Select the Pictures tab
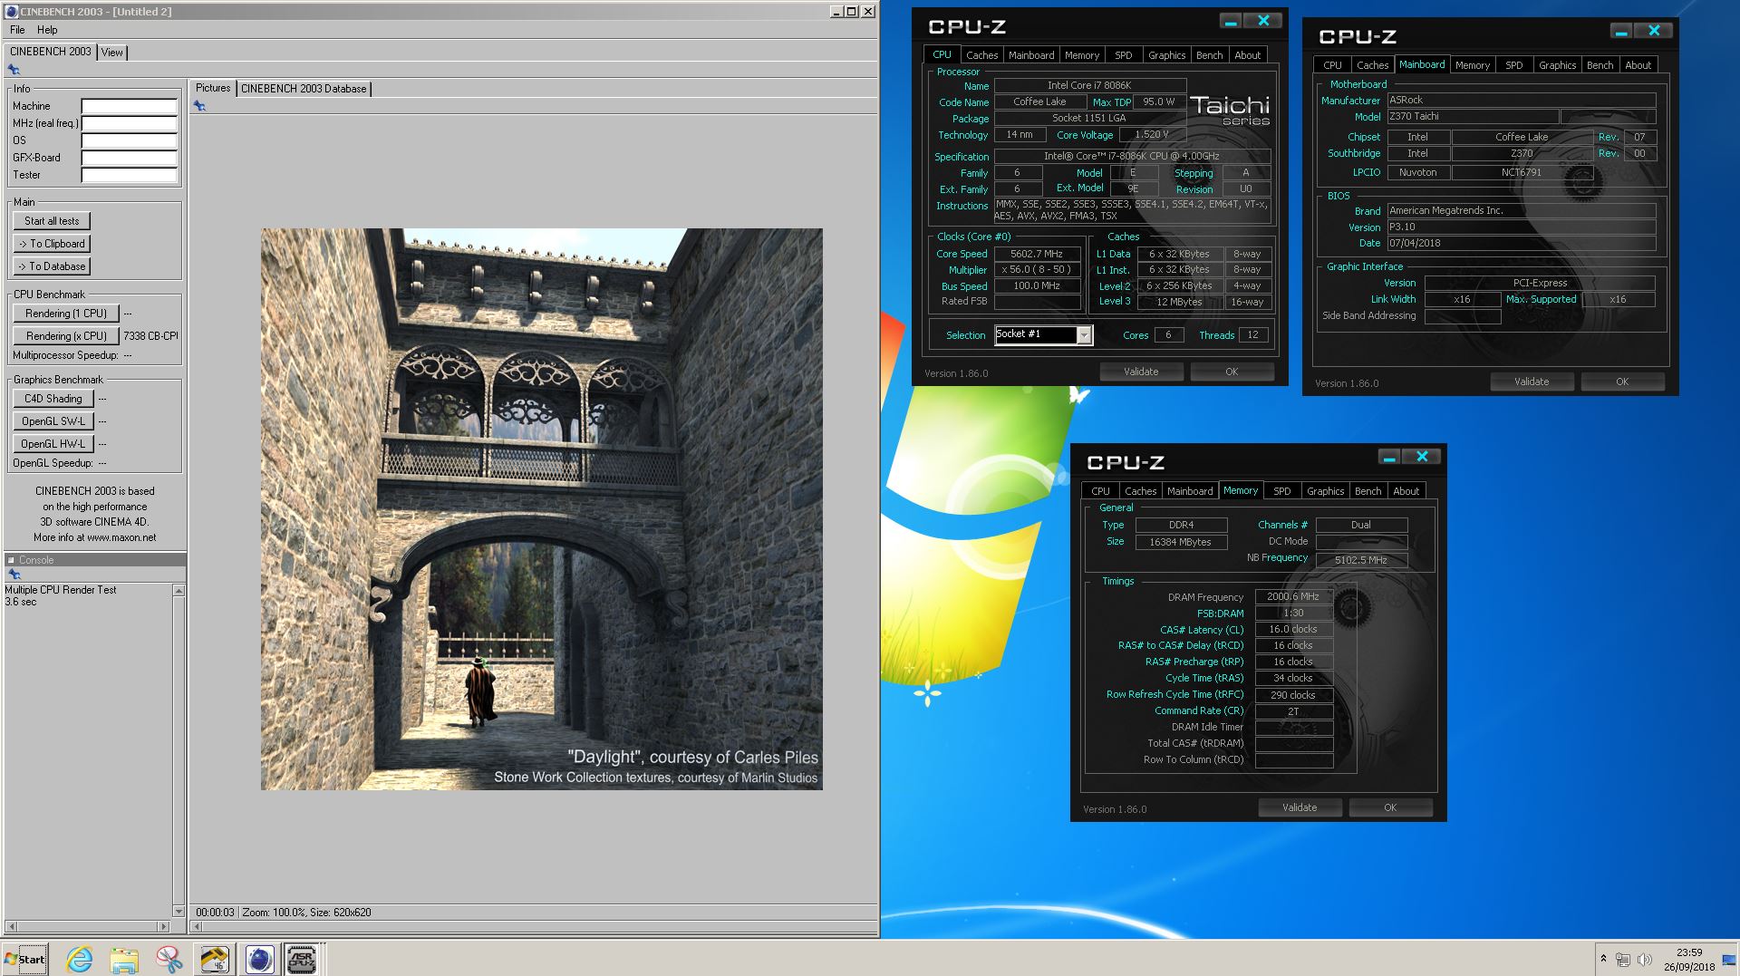1740x976 pixels. (213, 88)
